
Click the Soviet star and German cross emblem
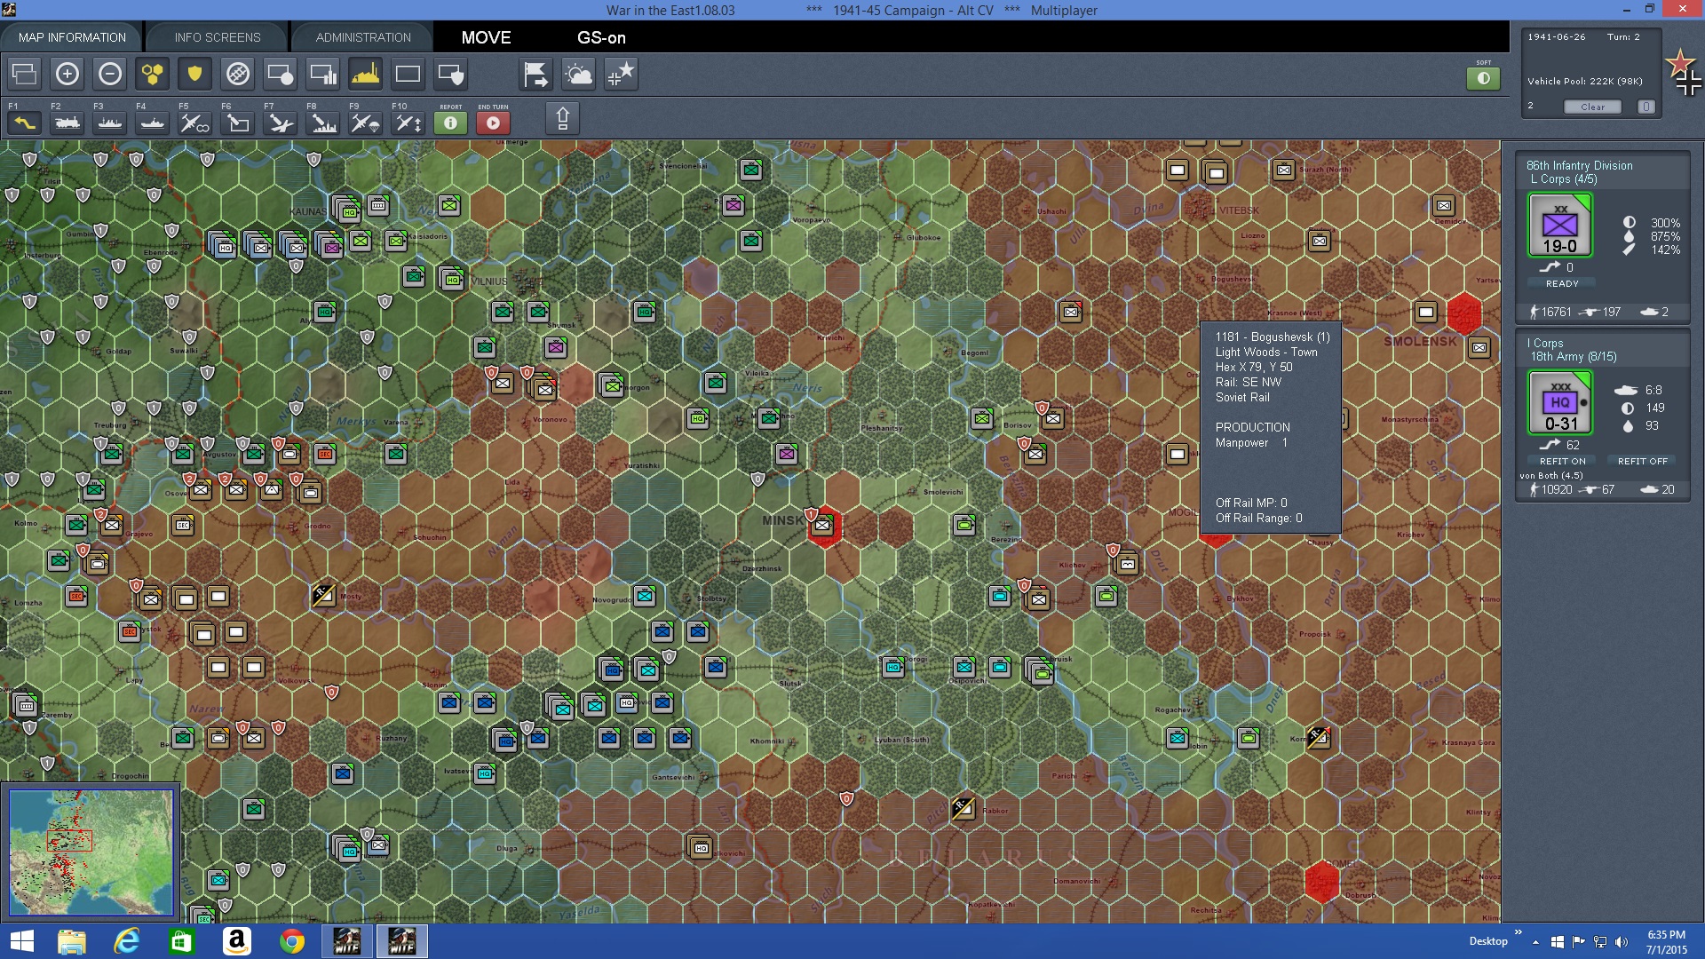tap(1684, 73)
